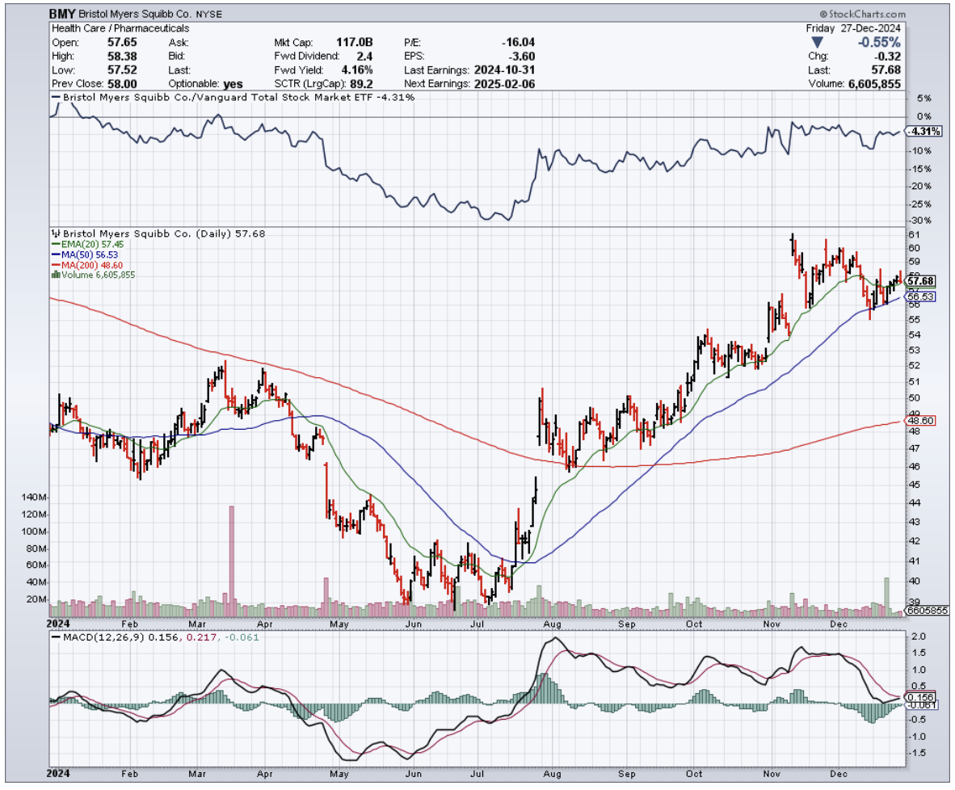
Task: Click the copyright symbol beside StockCharts.com
Action: click(823, 15)
